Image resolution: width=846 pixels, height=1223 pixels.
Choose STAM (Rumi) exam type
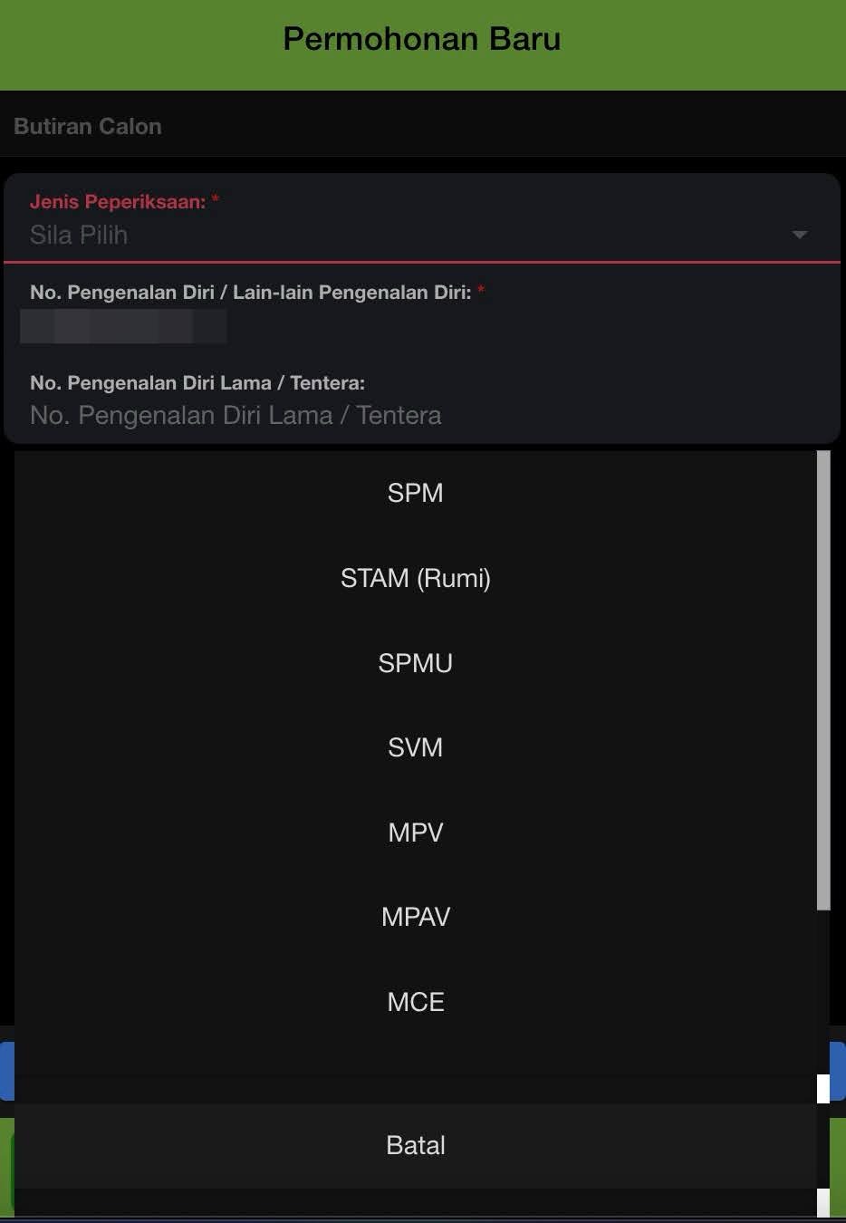tap(415, 578)
